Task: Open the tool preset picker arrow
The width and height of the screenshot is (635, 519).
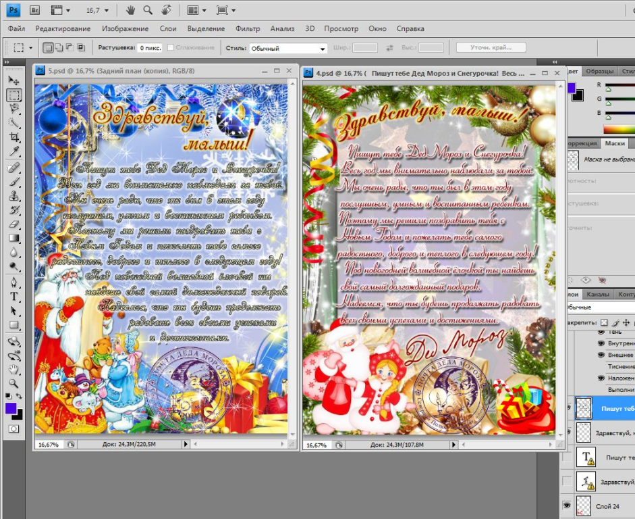Action: click(x=31, y=48)
